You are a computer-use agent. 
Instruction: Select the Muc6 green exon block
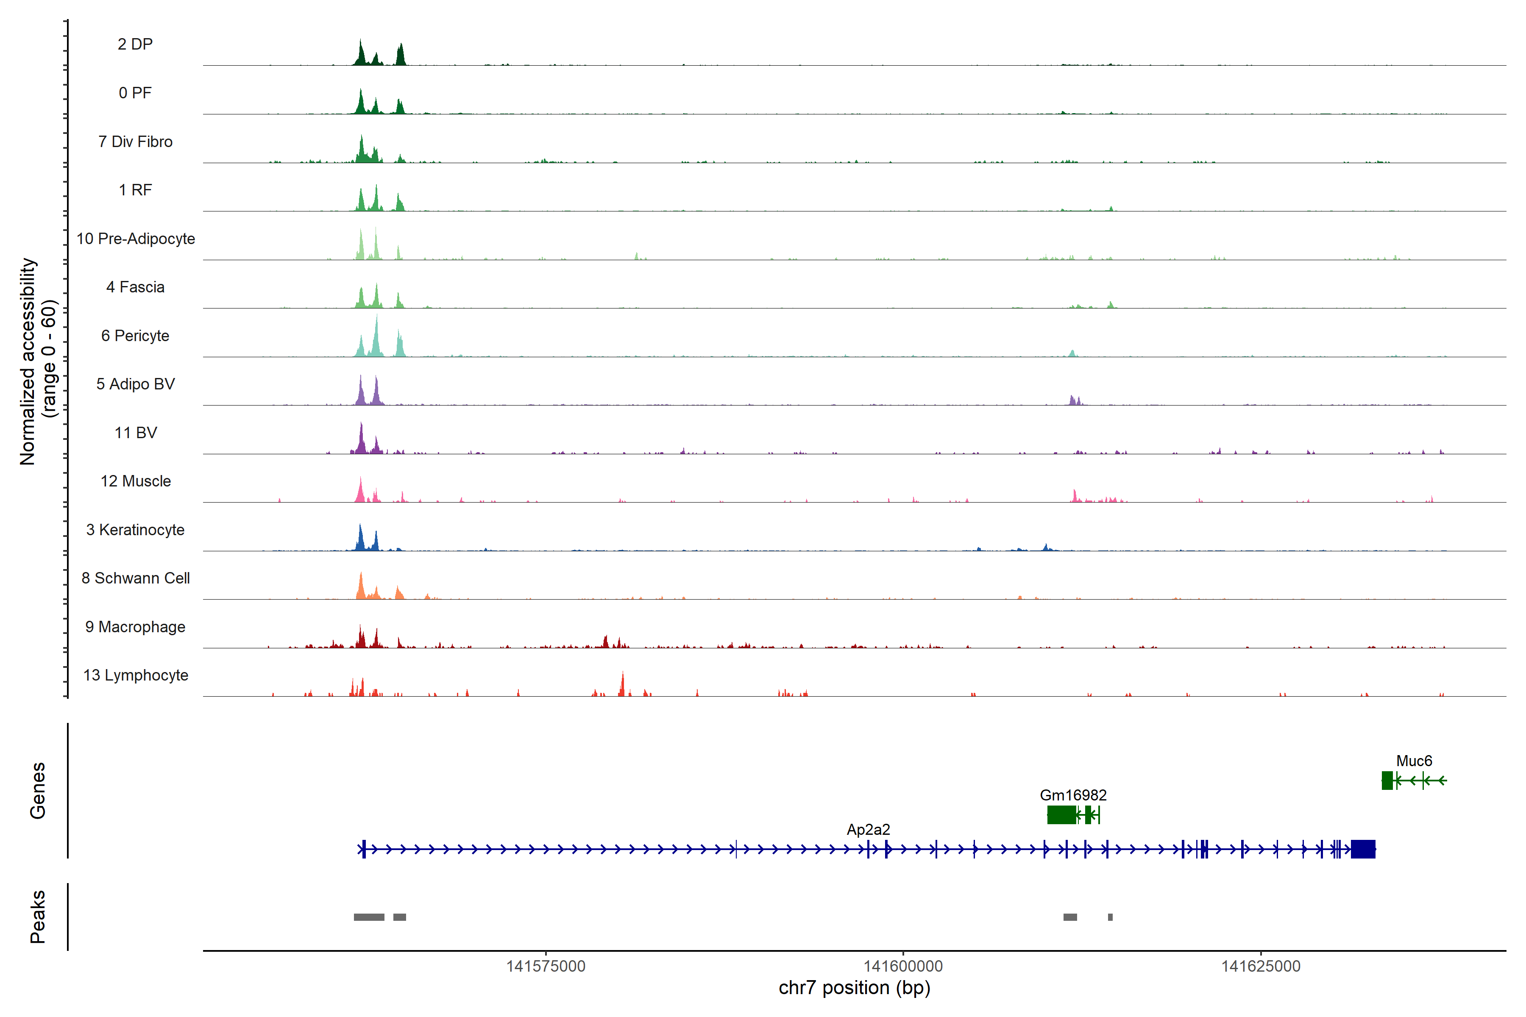tap(1387, 780)
